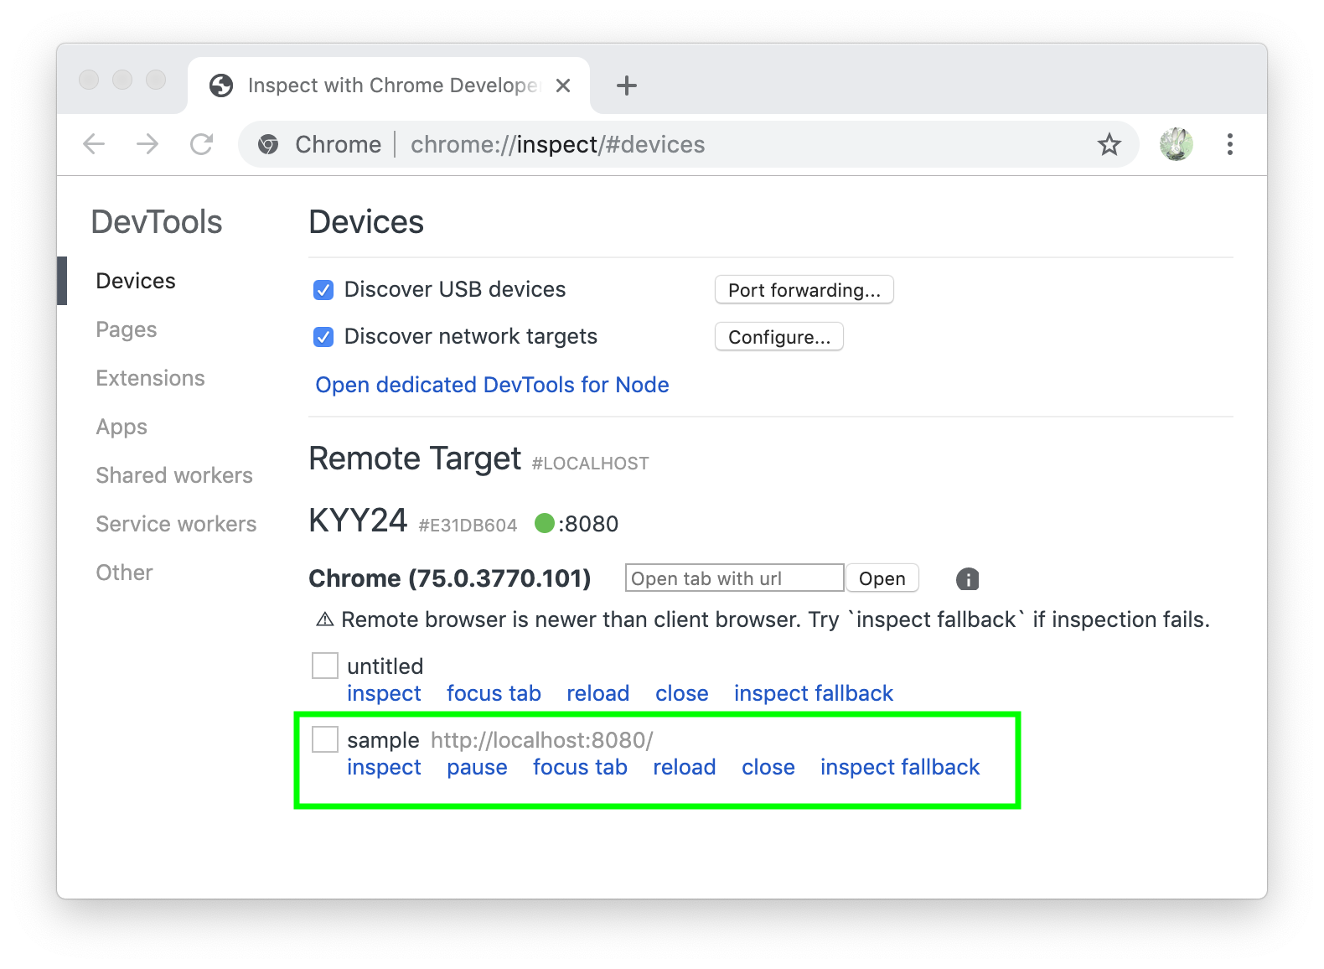This screenshot has width=1324, height=969.
Task: Click the Configure... button
Action: pyautogui.click(x=779, y=337)
